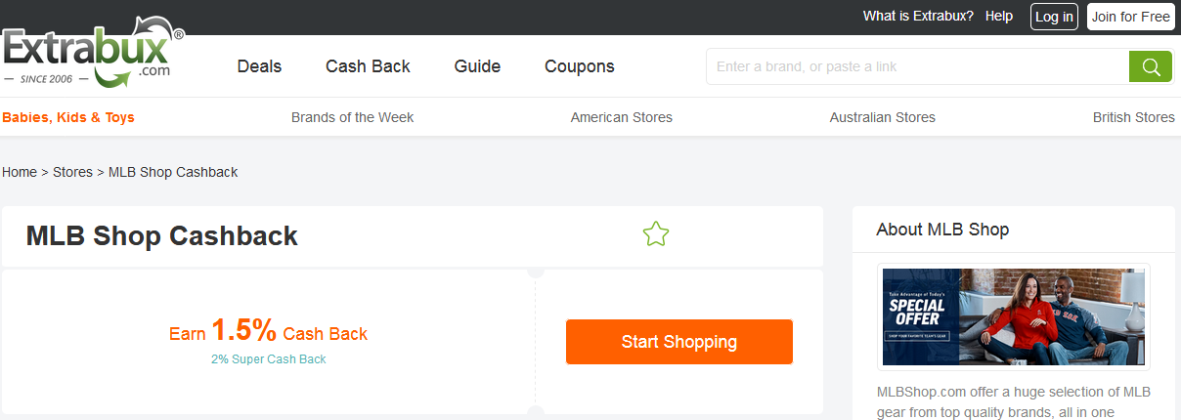The width and height of the screenshot is (1181, 420).
Task: Open the Deals menu
Action: tap(259, 66)
